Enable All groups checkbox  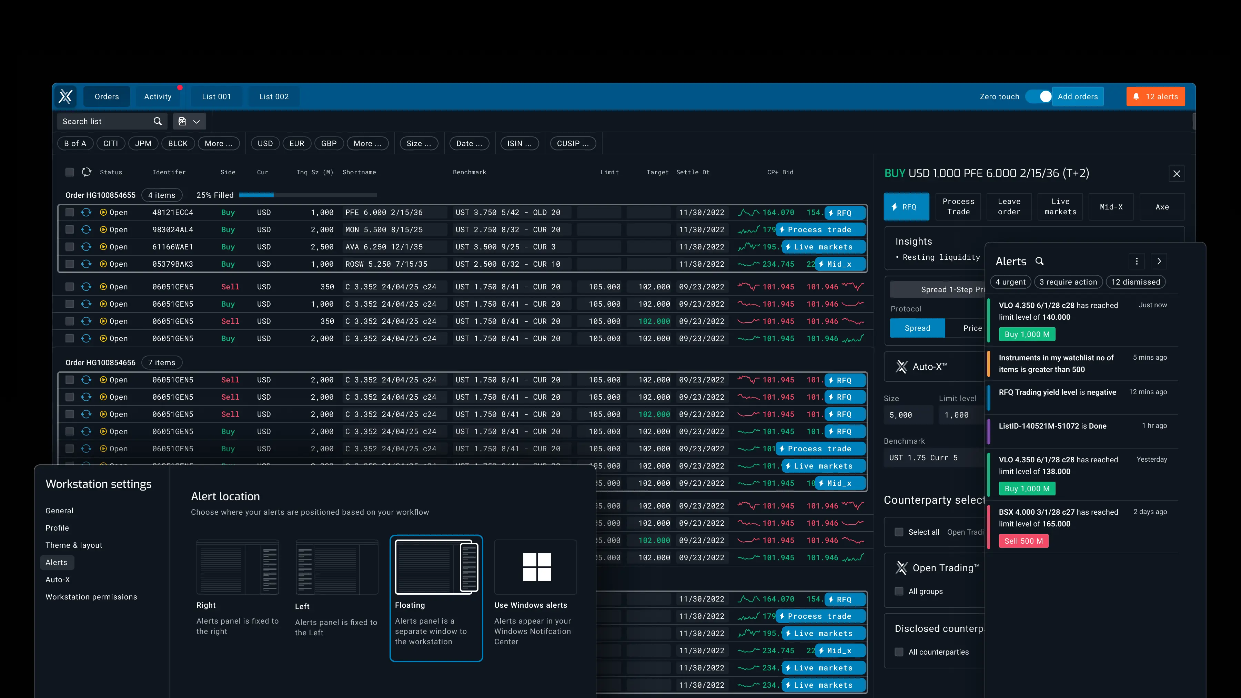coord(899,591)
